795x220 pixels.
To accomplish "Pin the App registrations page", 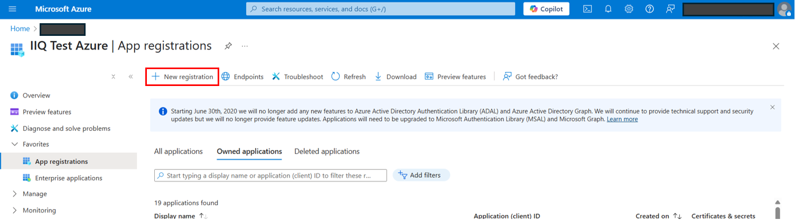I will click(228, 46).
